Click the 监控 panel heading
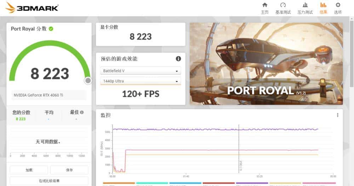This screenshot has width=354, height=186. tap(105, 115)
